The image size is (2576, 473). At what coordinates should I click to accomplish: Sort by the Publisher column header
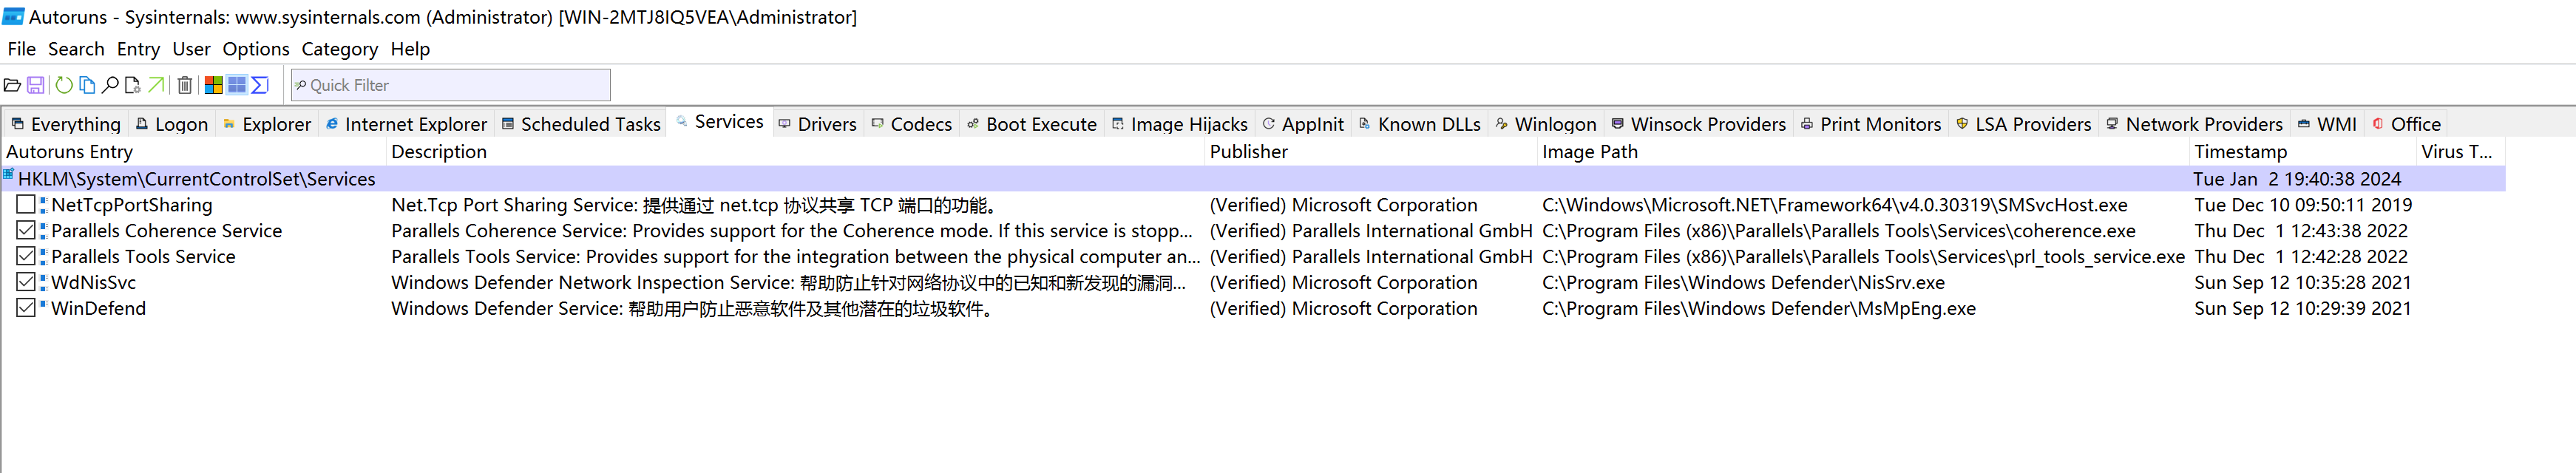pos(1248,152)
